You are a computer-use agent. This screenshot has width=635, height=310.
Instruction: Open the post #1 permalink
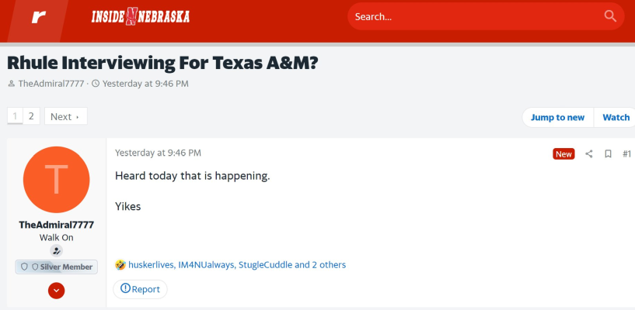coord(626,153)
